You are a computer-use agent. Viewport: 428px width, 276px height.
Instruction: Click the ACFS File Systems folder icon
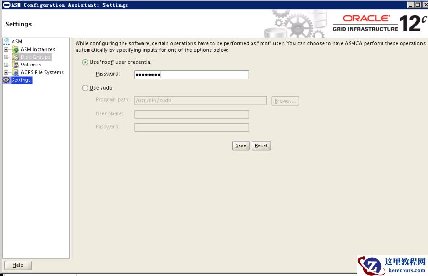(15, 72)
